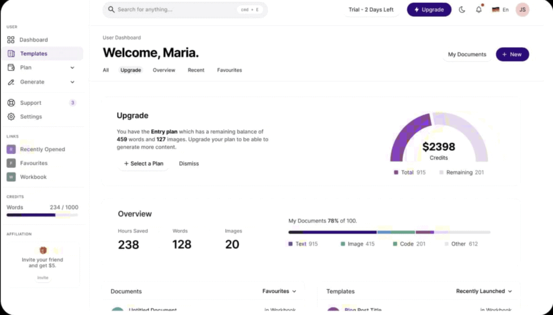Open the Recently Launched dropdown in Templates
Image resolution: width=553 pixels, height=315 pixels.
[484, 291]
